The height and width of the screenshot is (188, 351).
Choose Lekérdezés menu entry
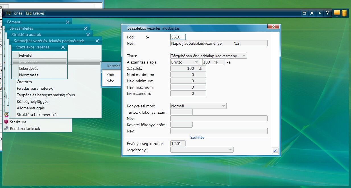pos(28,68)
